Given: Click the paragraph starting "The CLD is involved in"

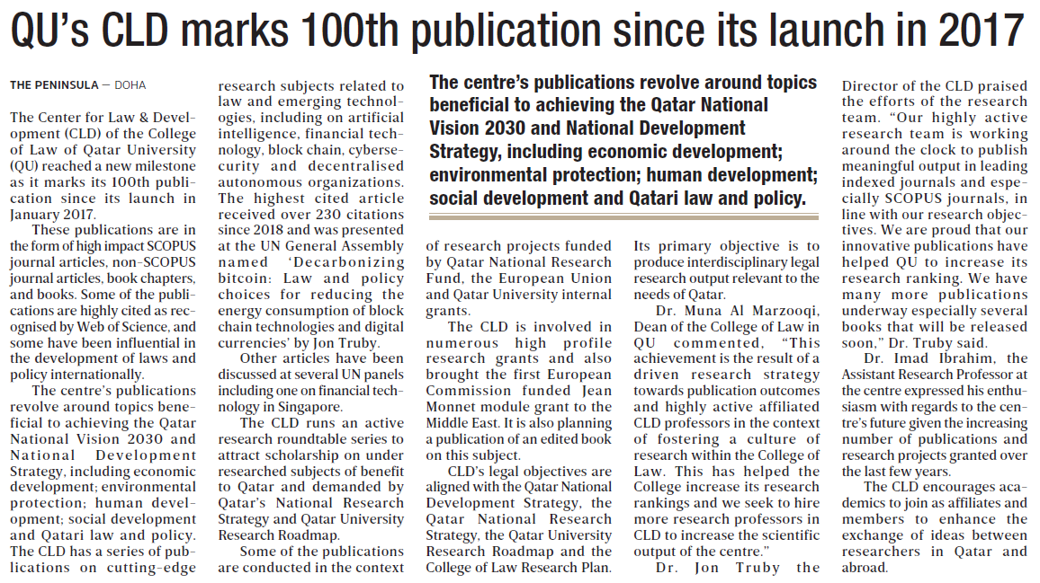Looking at the screenshot, I should coord(519,383).
